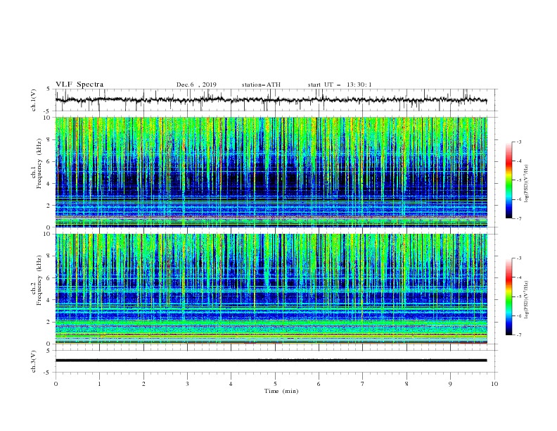Viewport: 557px width, 431px height.
Task: Select the 'Time (min)' x-axis label
Action: click(x=281, y=391)
